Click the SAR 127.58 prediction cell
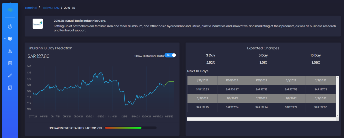 click(291, 89)
